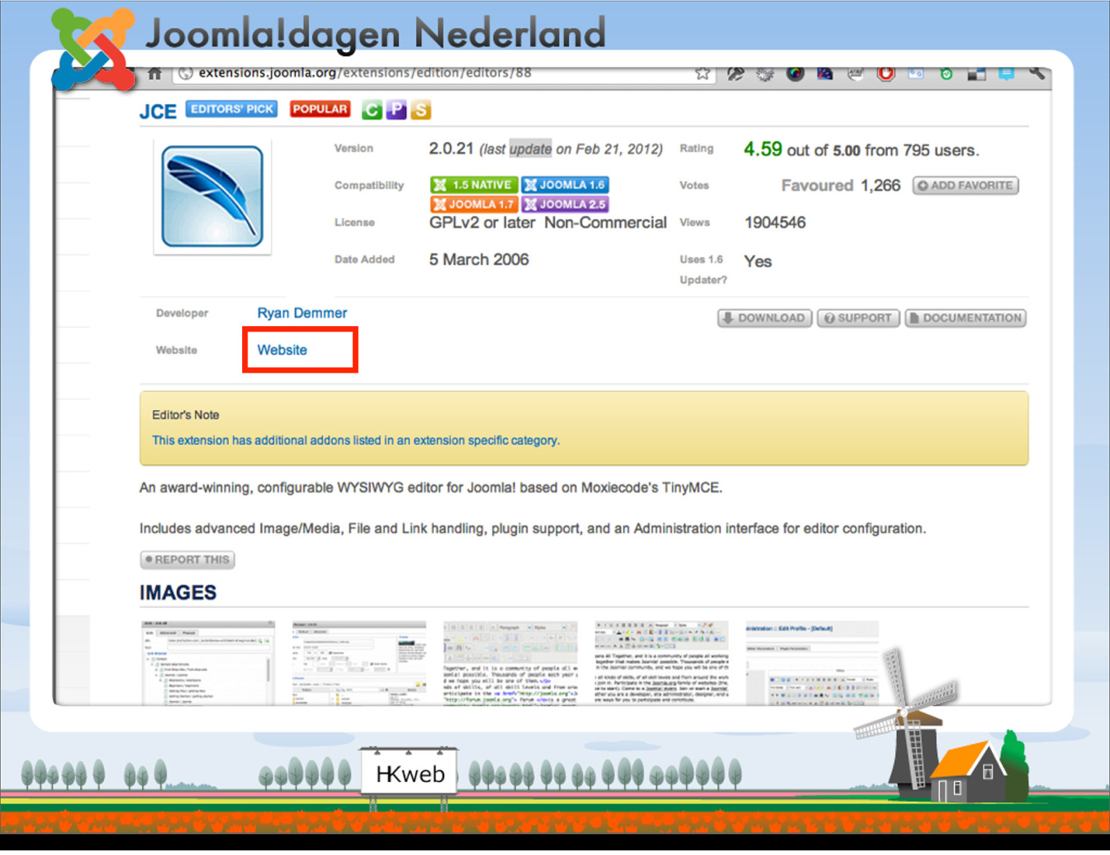Click the browser Home icon
The height and width of the screenshot is (855, 1110).
pos(155,74)
